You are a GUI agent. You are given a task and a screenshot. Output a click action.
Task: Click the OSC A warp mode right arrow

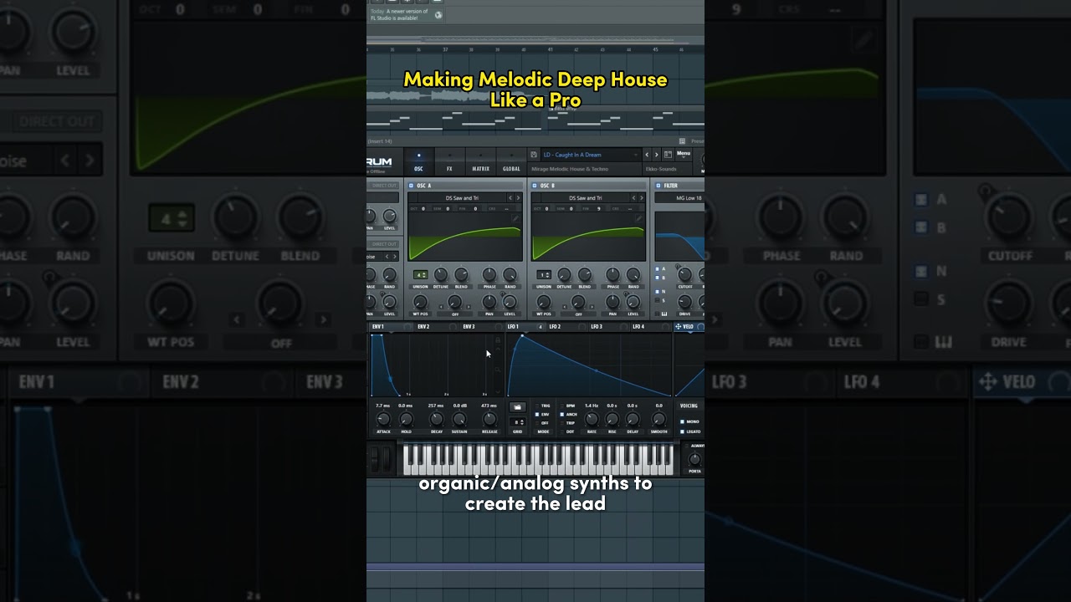[x=469, y=307]
